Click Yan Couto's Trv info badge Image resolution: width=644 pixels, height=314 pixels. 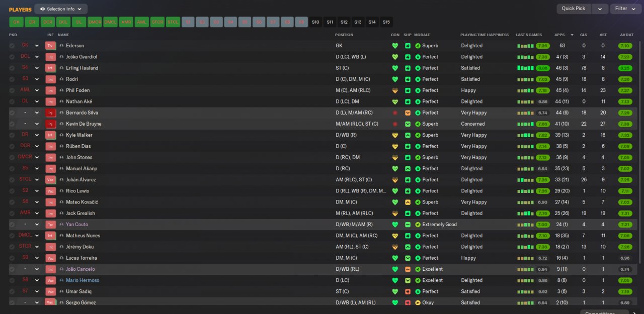tap(50, 225)
